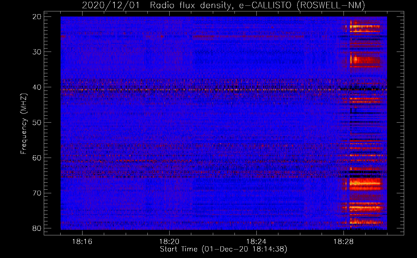Click the '20' frequency tick label
417x258 pixels.
coord(37,17)
